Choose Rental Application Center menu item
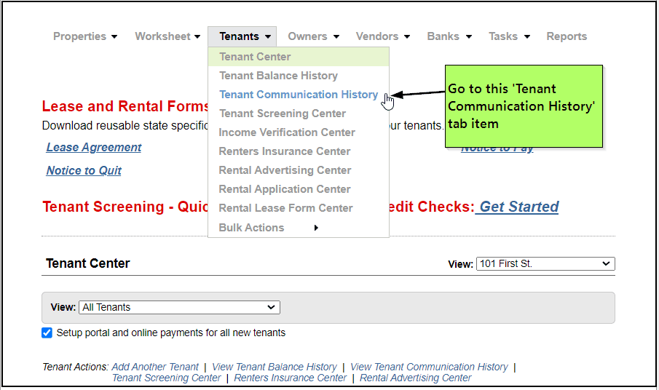Viewport: 659px width, 390px height. (285, 189)
